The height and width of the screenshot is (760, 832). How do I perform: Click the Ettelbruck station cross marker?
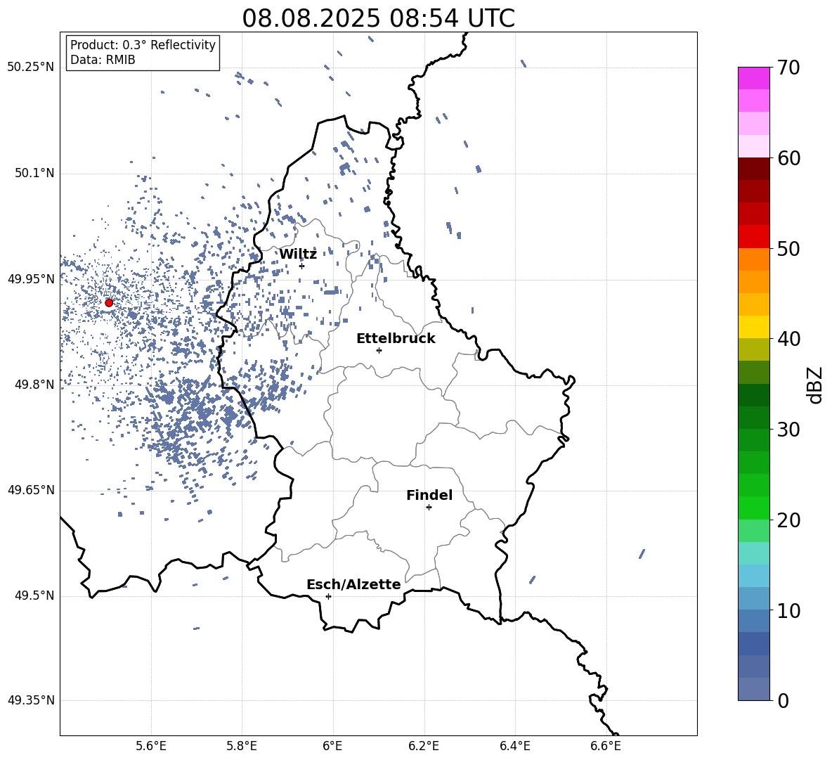pos(379,350)
